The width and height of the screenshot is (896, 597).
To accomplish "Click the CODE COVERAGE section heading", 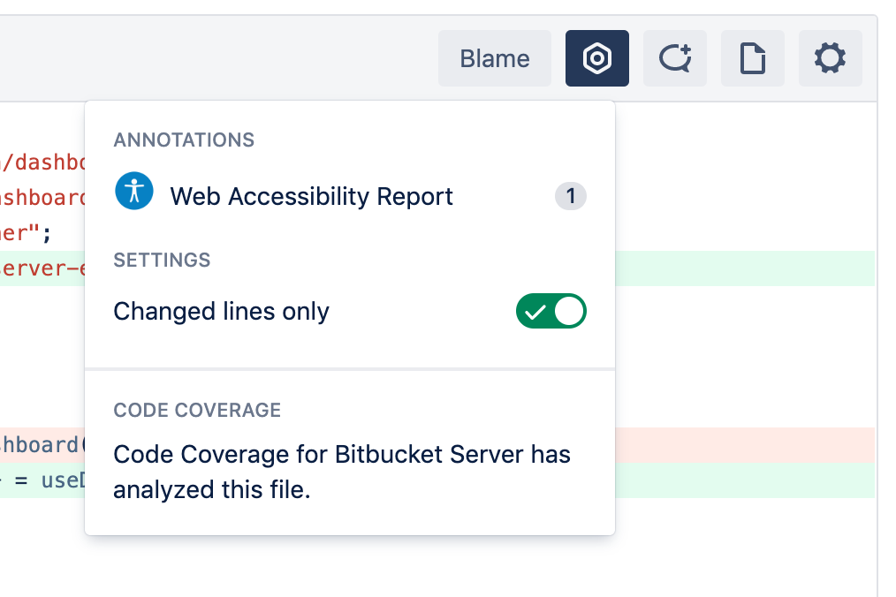I will point(197,411).
